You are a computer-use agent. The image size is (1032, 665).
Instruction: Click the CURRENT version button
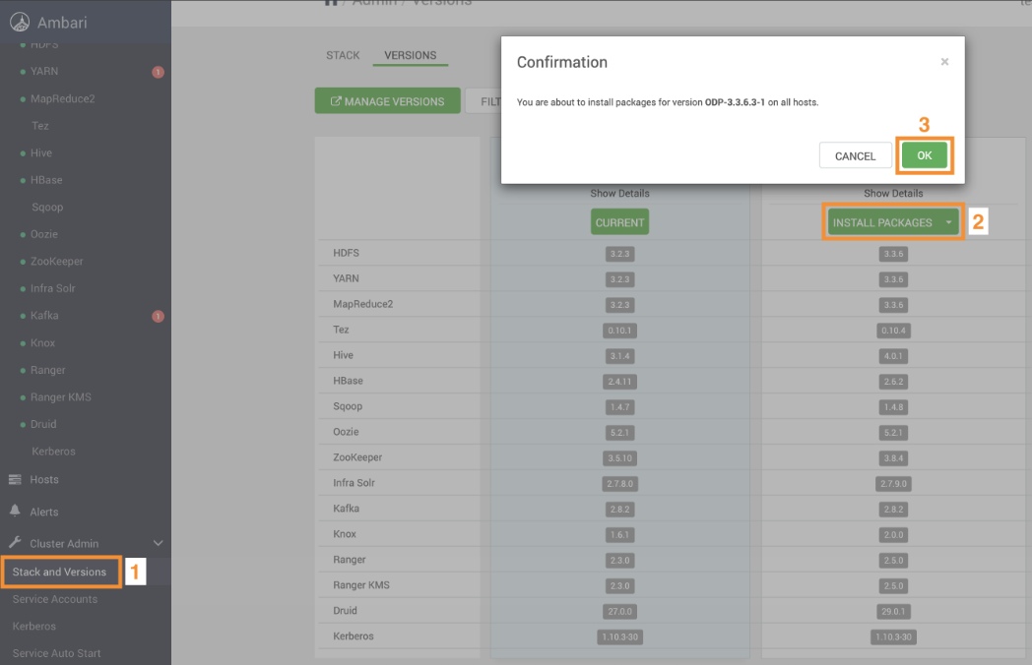(x=619, y=223)
